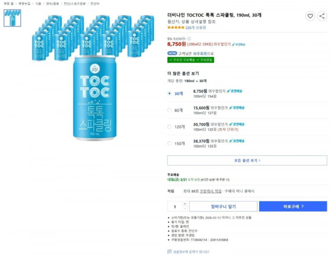Click 바로구매 buy now button

tap(293, 206)
